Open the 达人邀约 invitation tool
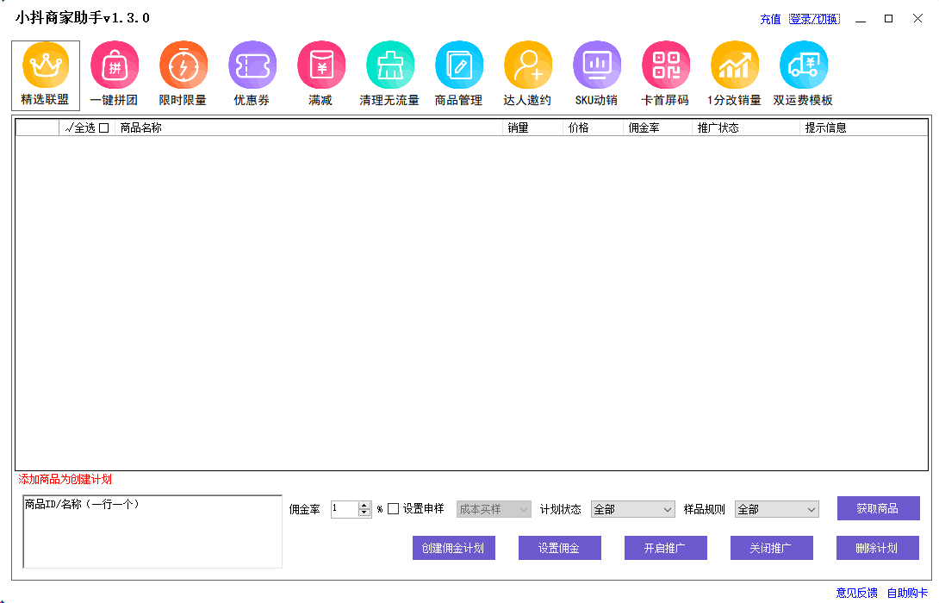Viewport: 939px width, 603px height. click(x=528, y=65)
